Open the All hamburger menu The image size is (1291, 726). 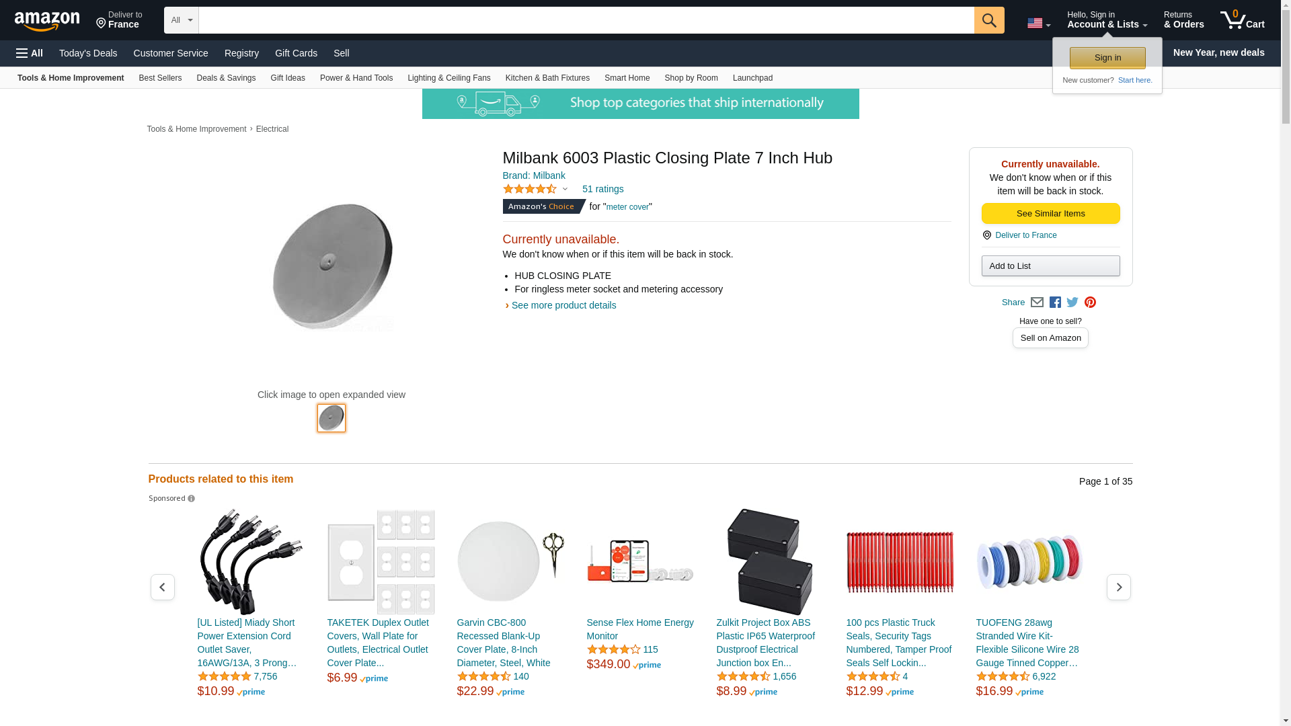click(x=30, y=53)
